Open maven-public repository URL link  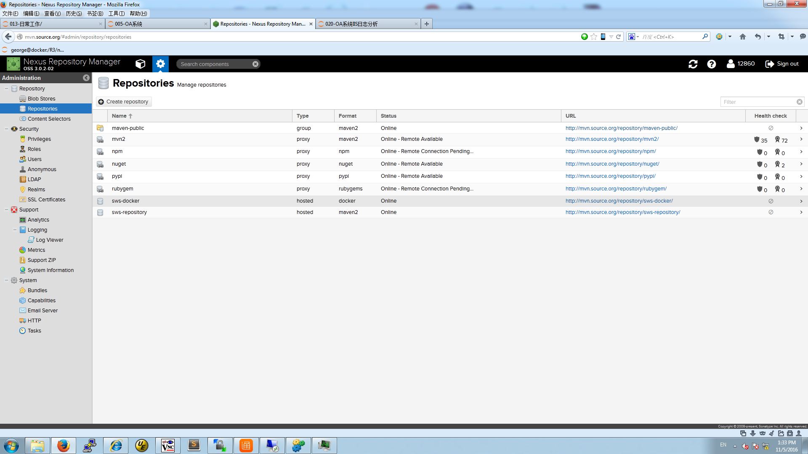pyautogui.click(x=621, y=128)
